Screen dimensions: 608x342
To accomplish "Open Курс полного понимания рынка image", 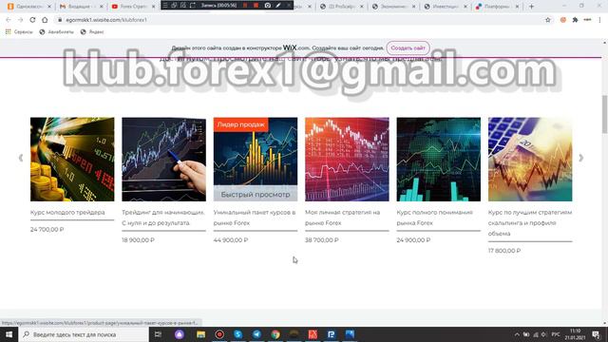I will [x=439, y=160].
